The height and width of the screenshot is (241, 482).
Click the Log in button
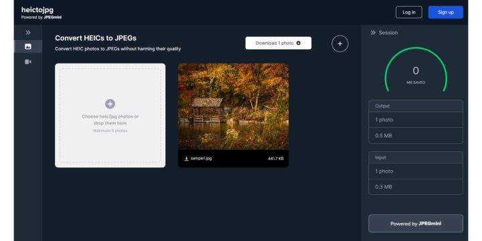409,12
